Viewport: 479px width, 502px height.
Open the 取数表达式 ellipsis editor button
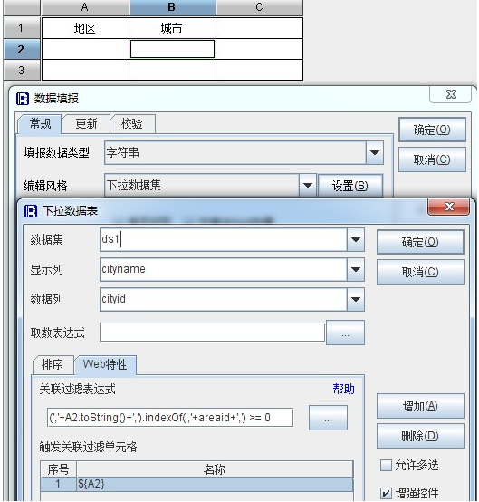coord(345,333)
